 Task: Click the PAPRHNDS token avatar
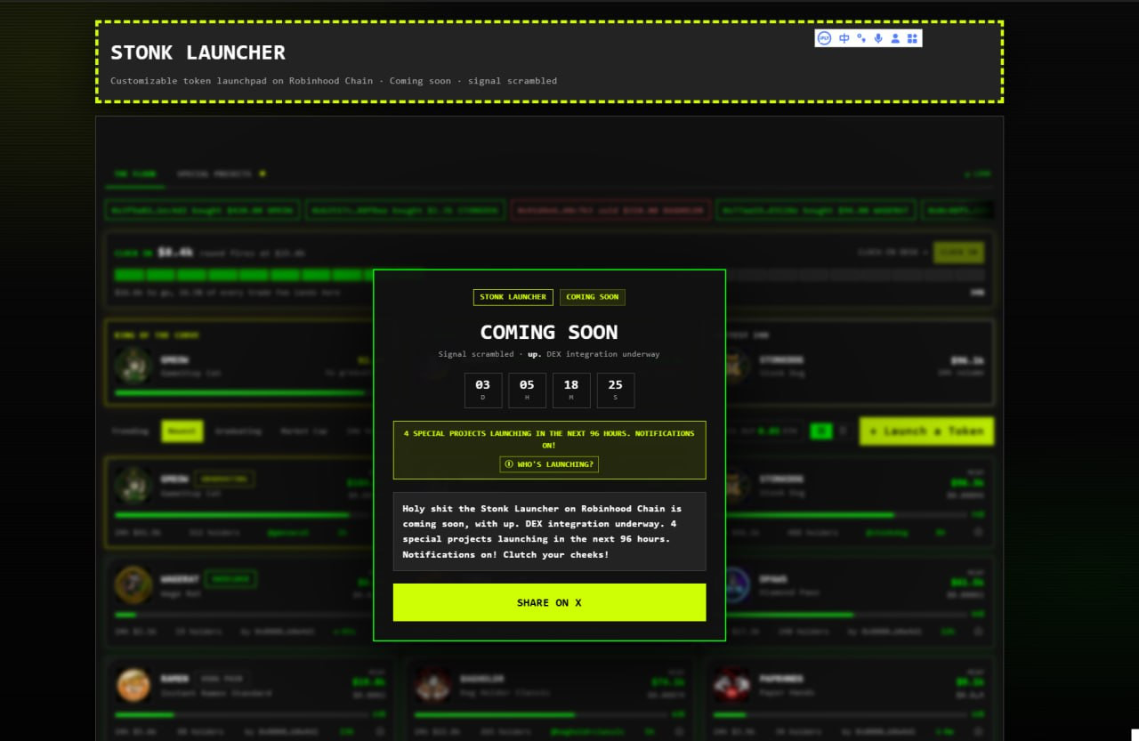[732, 684]
